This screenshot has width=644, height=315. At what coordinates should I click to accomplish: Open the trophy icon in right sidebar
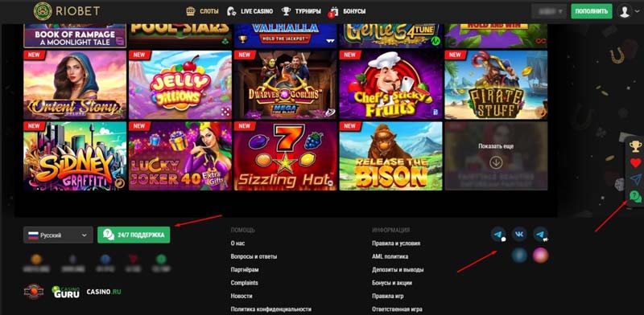(635, 146)
